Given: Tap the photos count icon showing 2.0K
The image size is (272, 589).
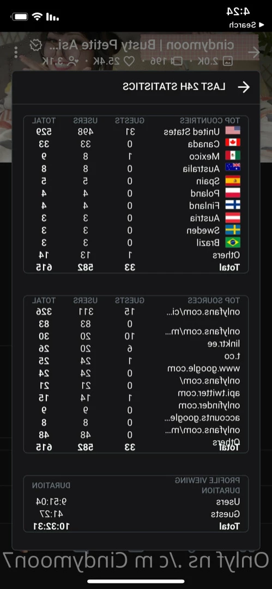Looking at the screenshot, I should point(228,61).
